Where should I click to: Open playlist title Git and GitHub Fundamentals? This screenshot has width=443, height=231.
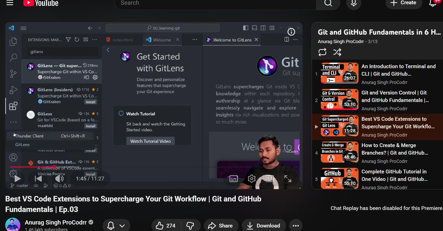click(x=379, y=32)
